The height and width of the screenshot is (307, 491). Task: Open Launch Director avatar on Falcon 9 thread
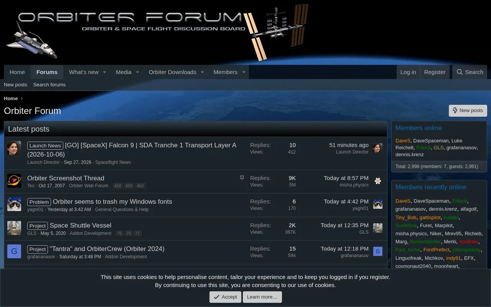(x=14, y=148)
